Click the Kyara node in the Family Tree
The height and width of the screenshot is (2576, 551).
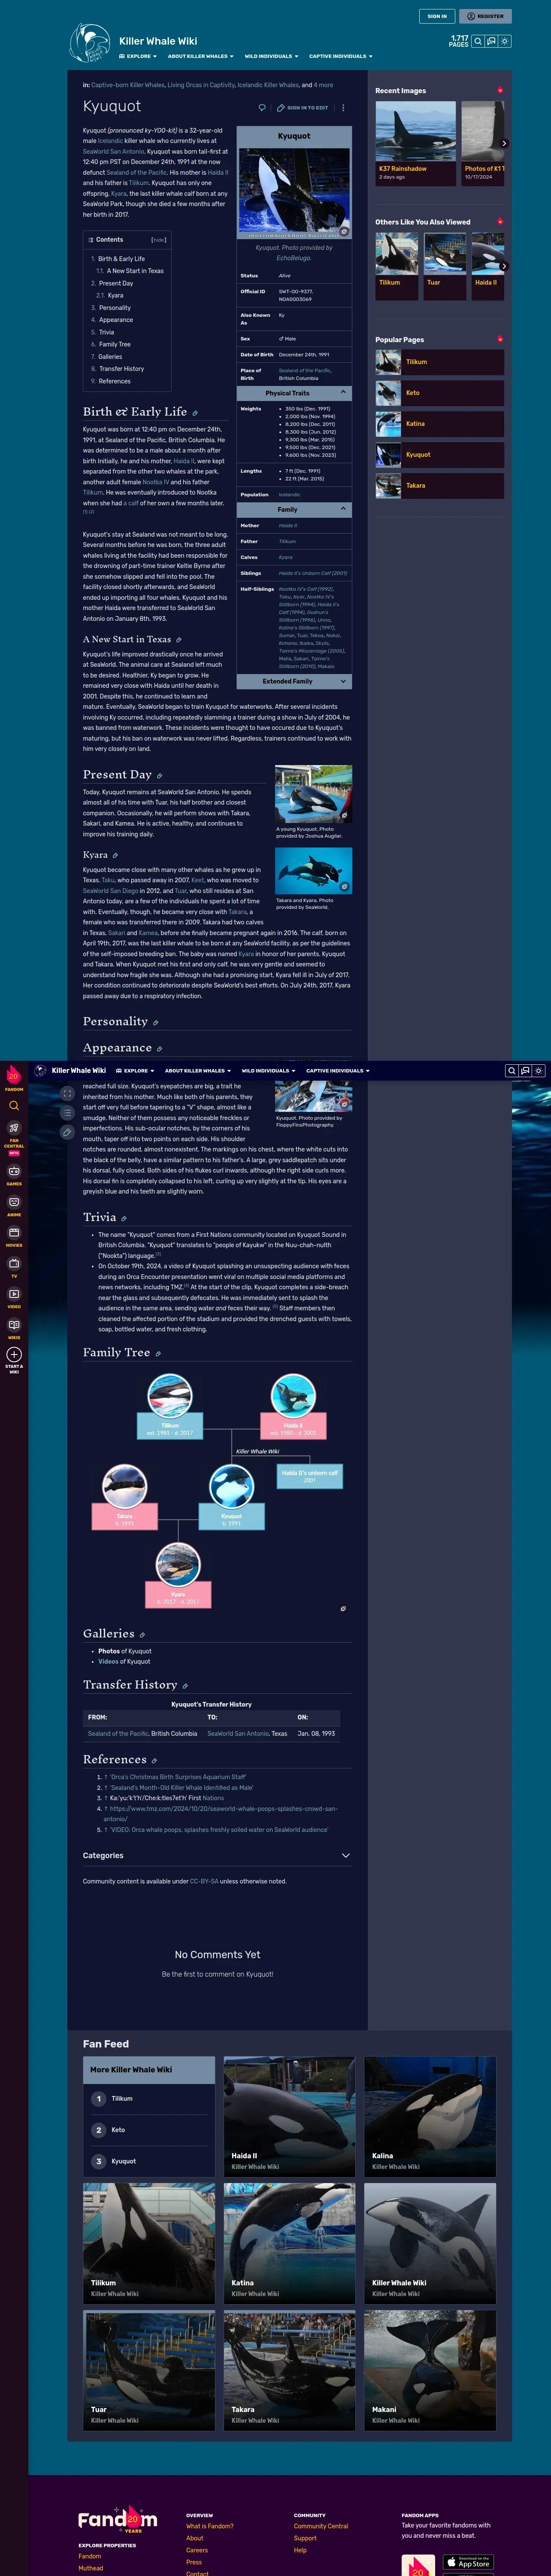(x=178, y=1575)
